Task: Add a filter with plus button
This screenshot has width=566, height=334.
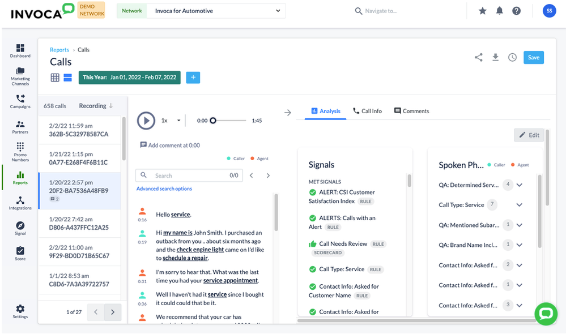Action: coord(193,78)
